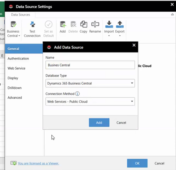Click the Import icon in ribbon
Screen dimensions: 176x170
109,24
